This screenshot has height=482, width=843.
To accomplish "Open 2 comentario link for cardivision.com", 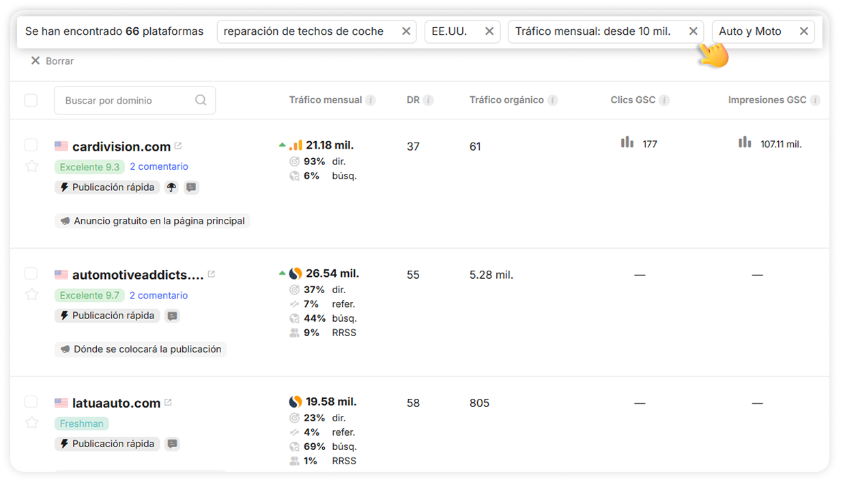I will click(x=158, y=166).
